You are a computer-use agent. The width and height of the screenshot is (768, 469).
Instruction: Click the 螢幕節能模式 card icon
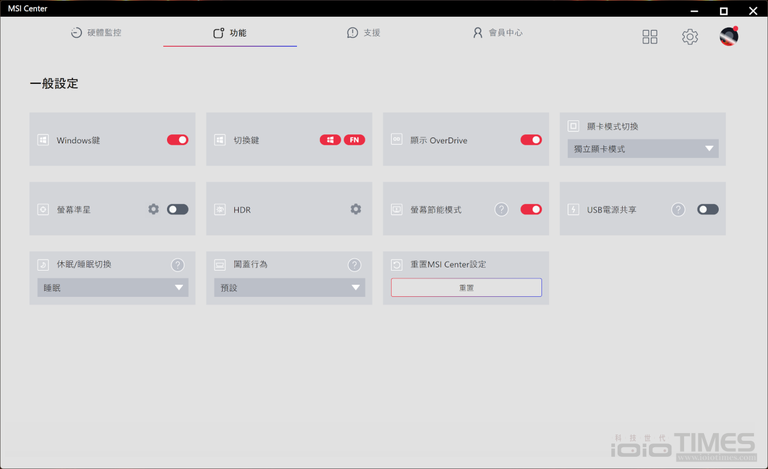click(x=397, y=209)
